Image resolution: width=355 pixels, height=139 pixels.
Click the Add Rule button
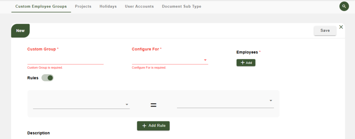153,126
